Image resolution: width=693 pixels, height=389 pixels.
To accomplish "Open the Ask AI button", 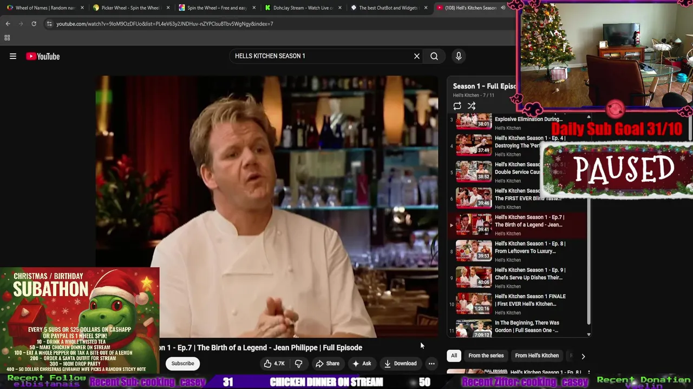I will (x=361, y=364).
